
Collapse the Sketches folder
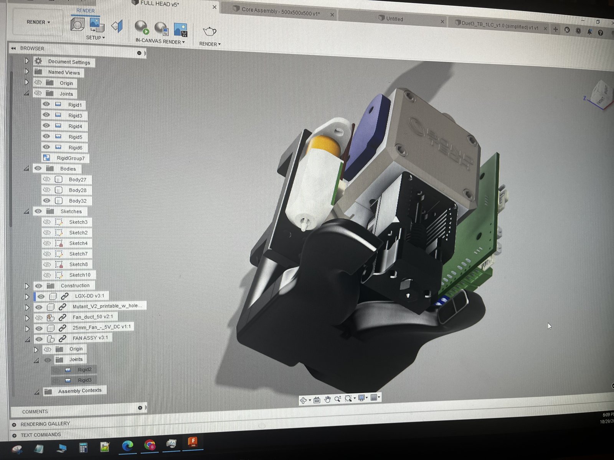coord(27,211)
